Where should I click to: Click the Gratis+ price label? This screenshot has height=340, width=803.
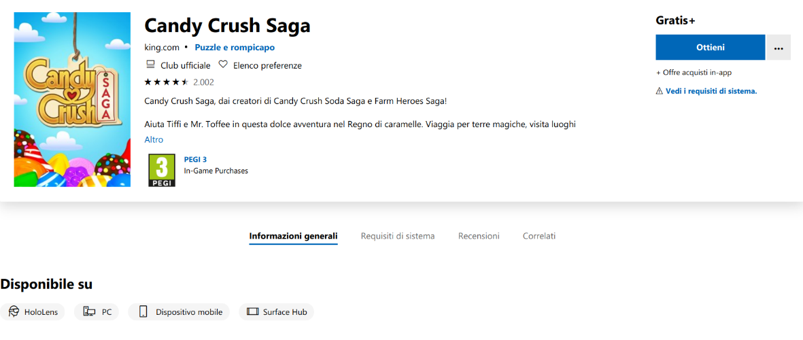coord(675,20)
